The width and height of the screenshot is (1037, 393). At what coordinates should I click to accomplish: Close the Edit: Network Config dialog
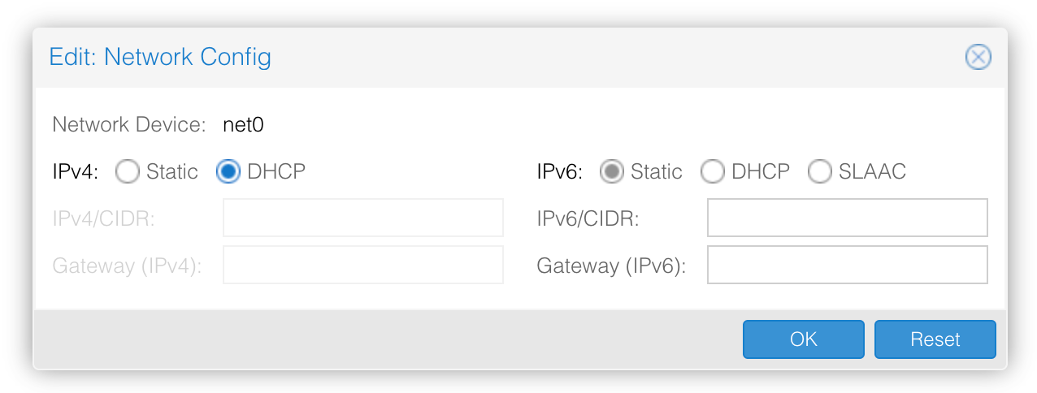pyautogui.click(x=978, y=57)
